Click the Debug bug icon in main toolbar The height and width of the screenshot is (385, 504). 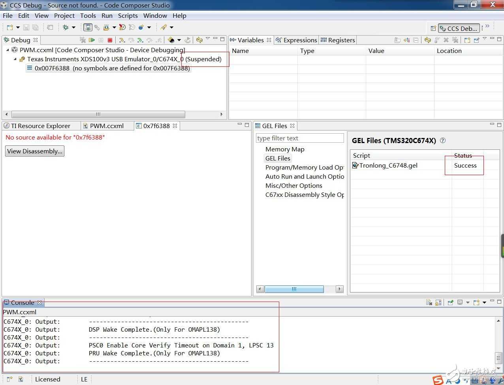coord(66,27)
